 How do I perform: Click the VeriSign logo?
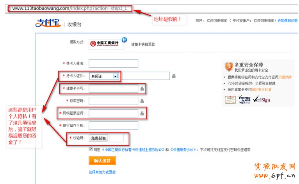(x=261, y=99)
